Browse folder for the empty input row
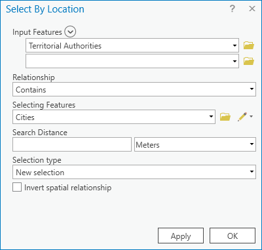 (x=249, y=61)
